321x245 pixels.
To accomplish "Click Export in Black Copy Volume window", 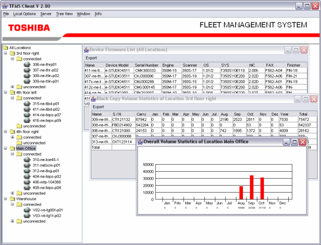I will [x=98, y=107].
